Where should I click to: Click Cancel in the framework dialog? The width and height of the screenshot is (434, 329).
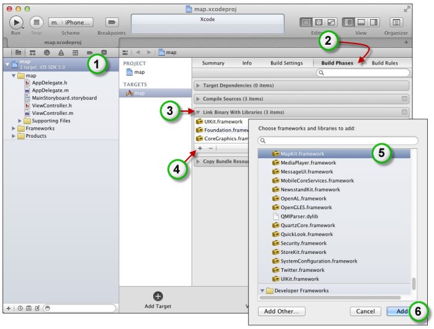pyautogui.click(x=365, y=311)
